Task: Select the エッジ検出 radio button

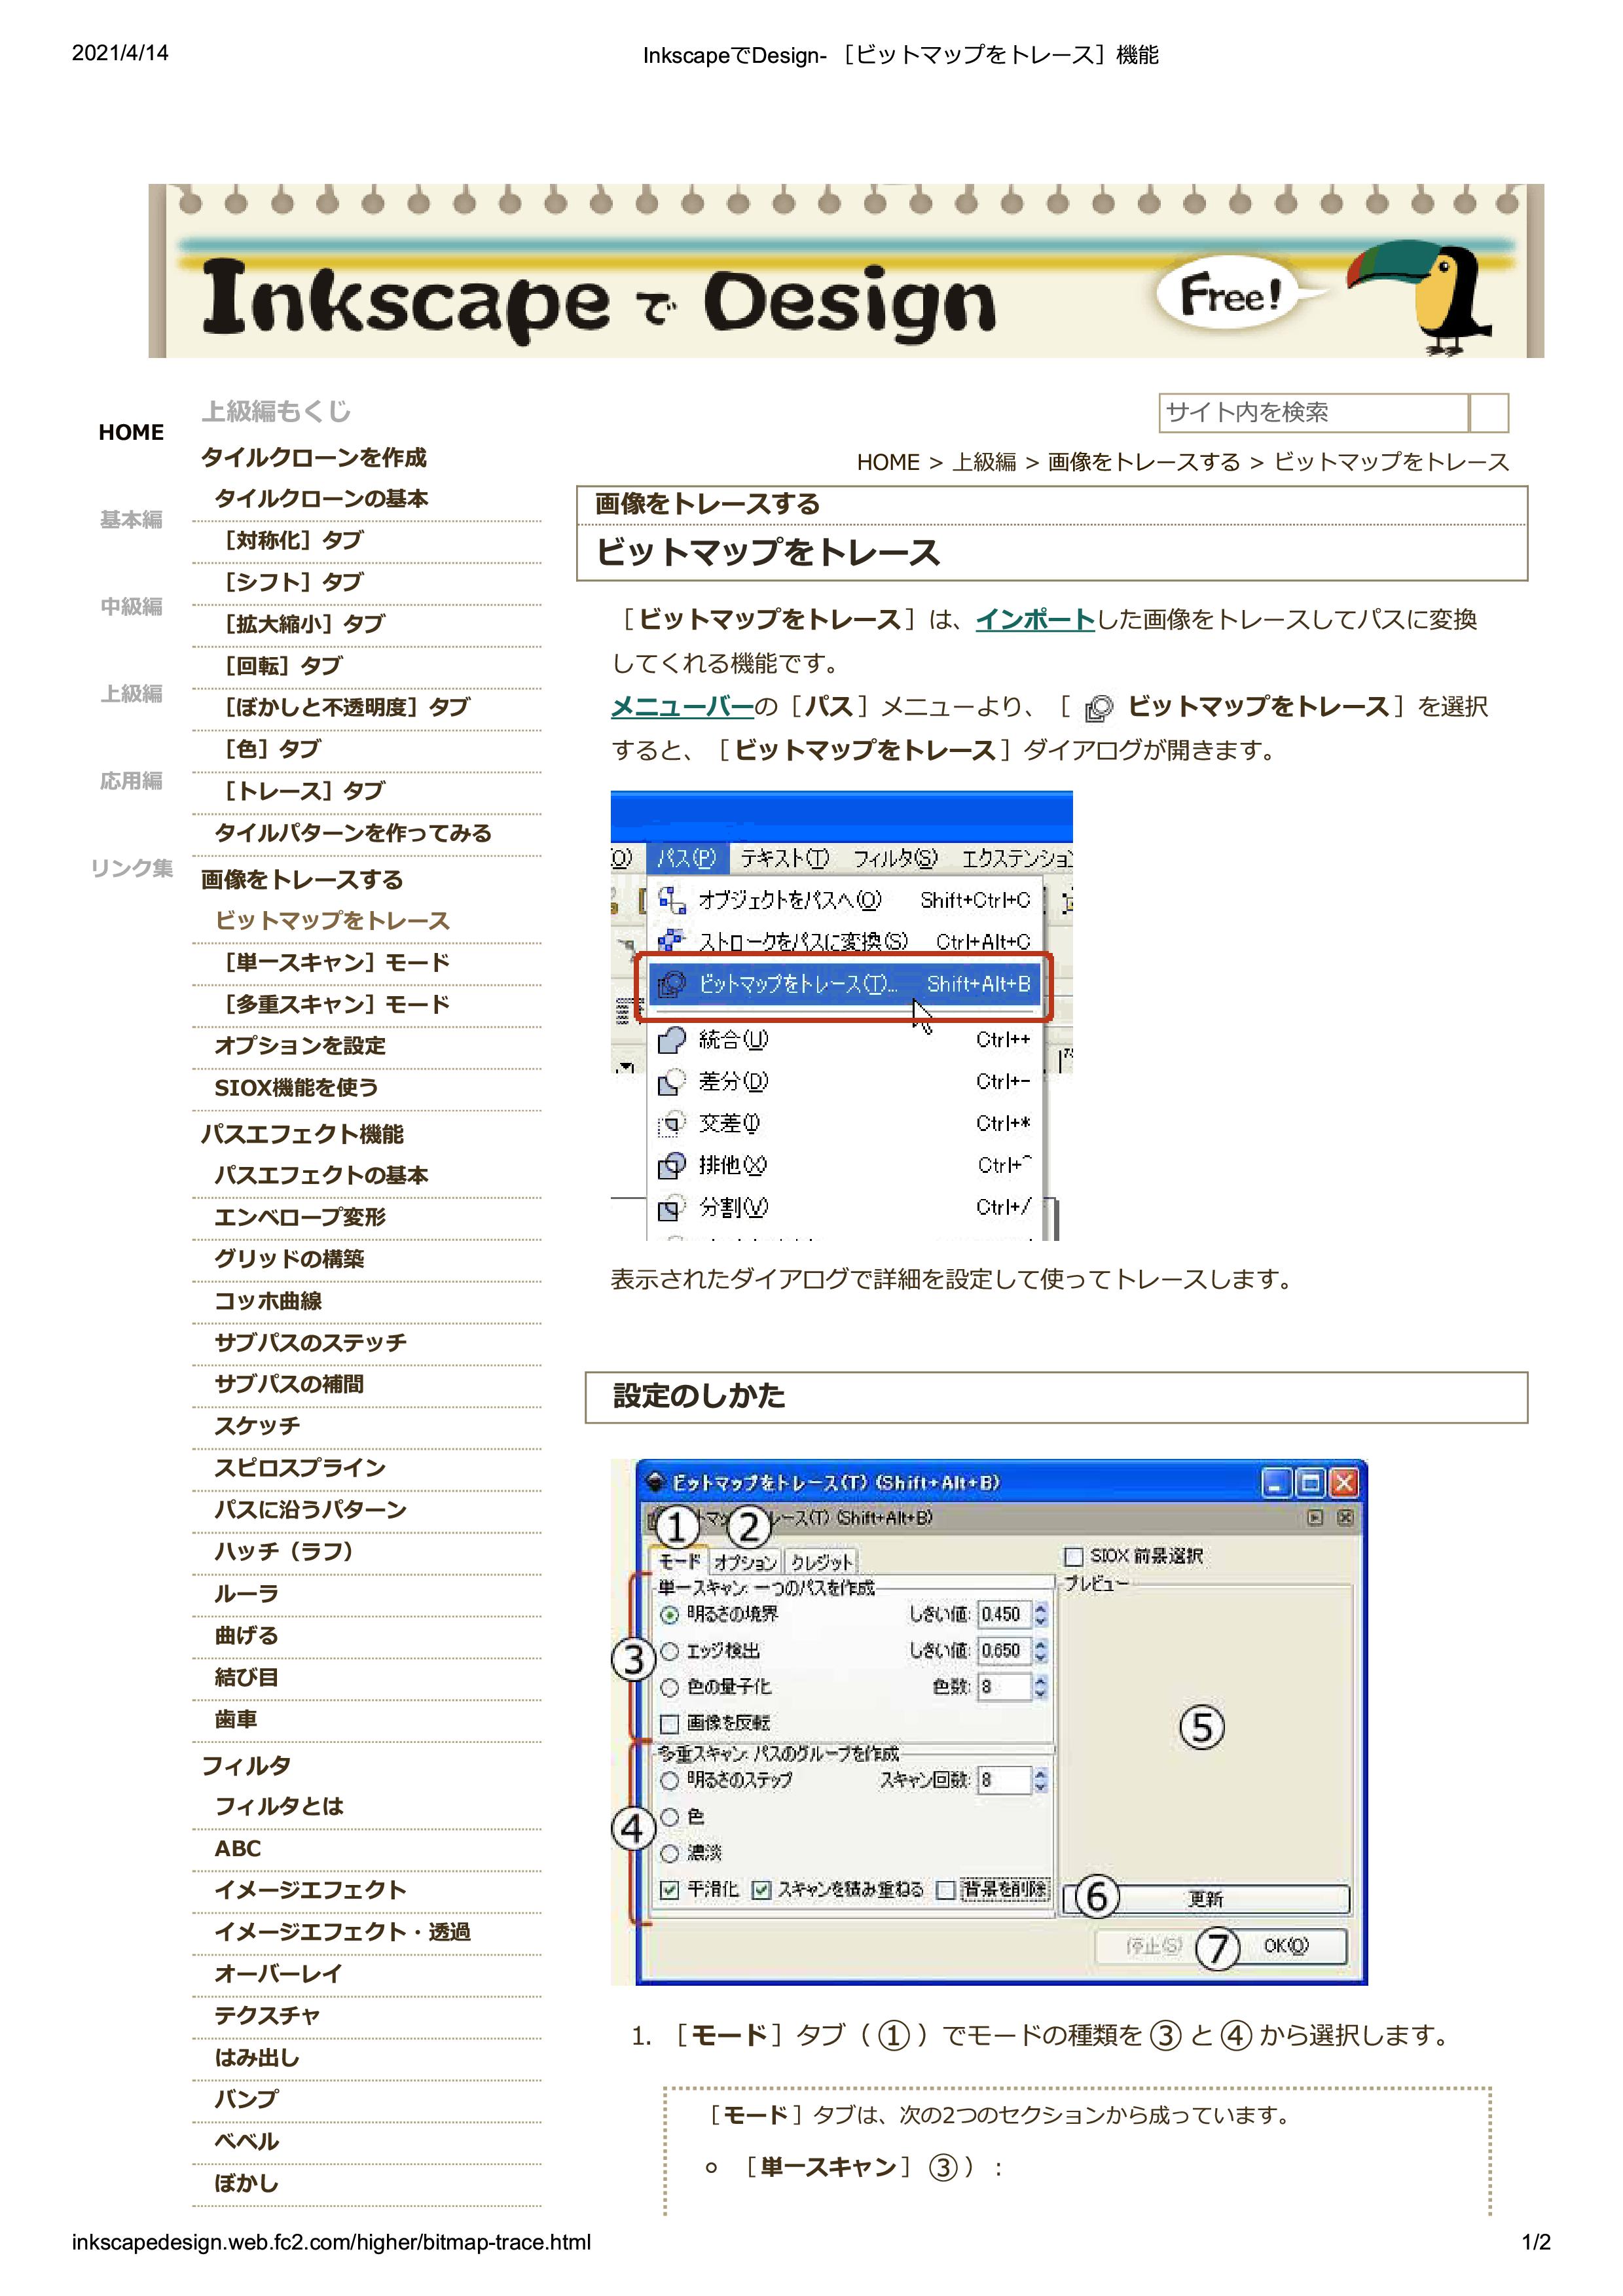Action: tap(670, 1651)
